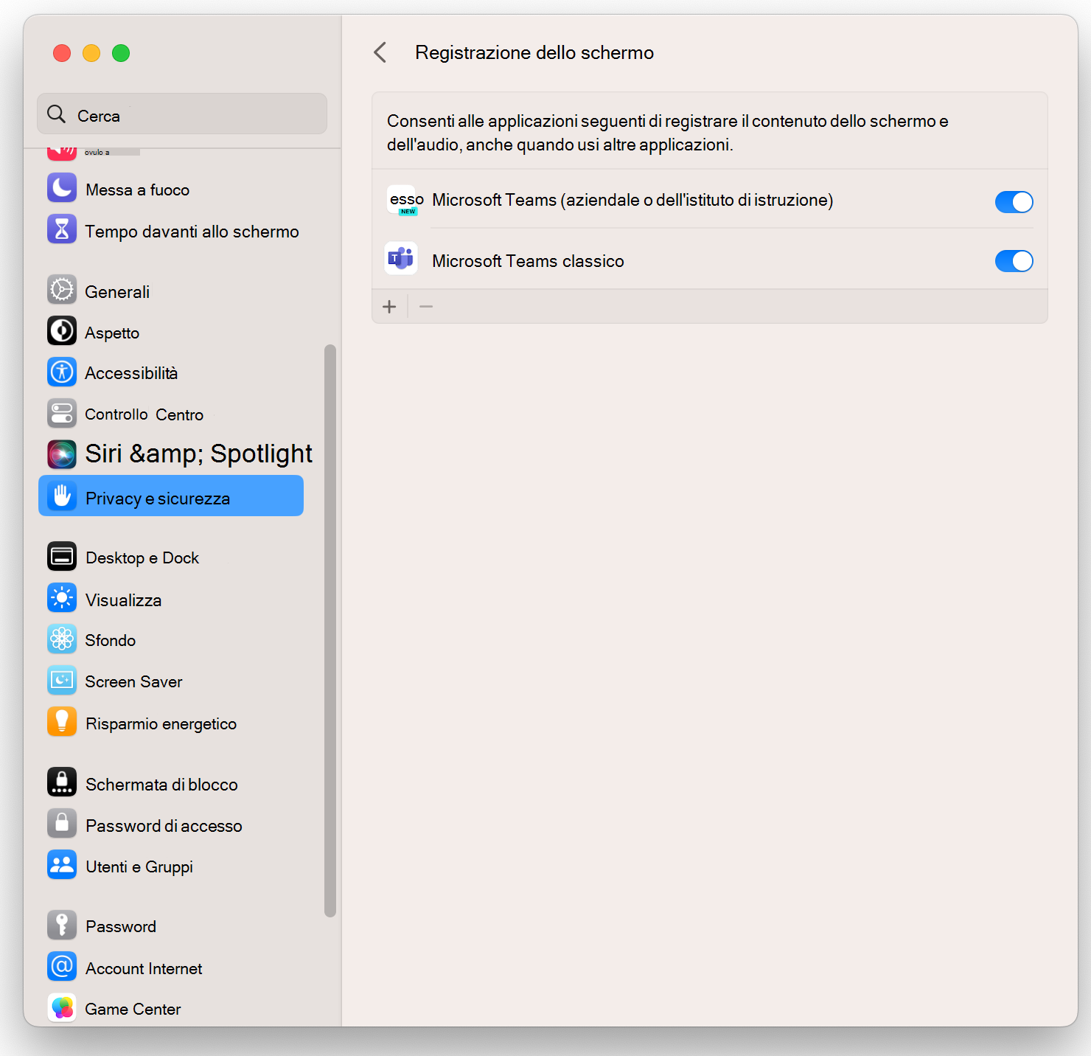
Task: Remove an app with the minus button
Action: coord(425,306)
